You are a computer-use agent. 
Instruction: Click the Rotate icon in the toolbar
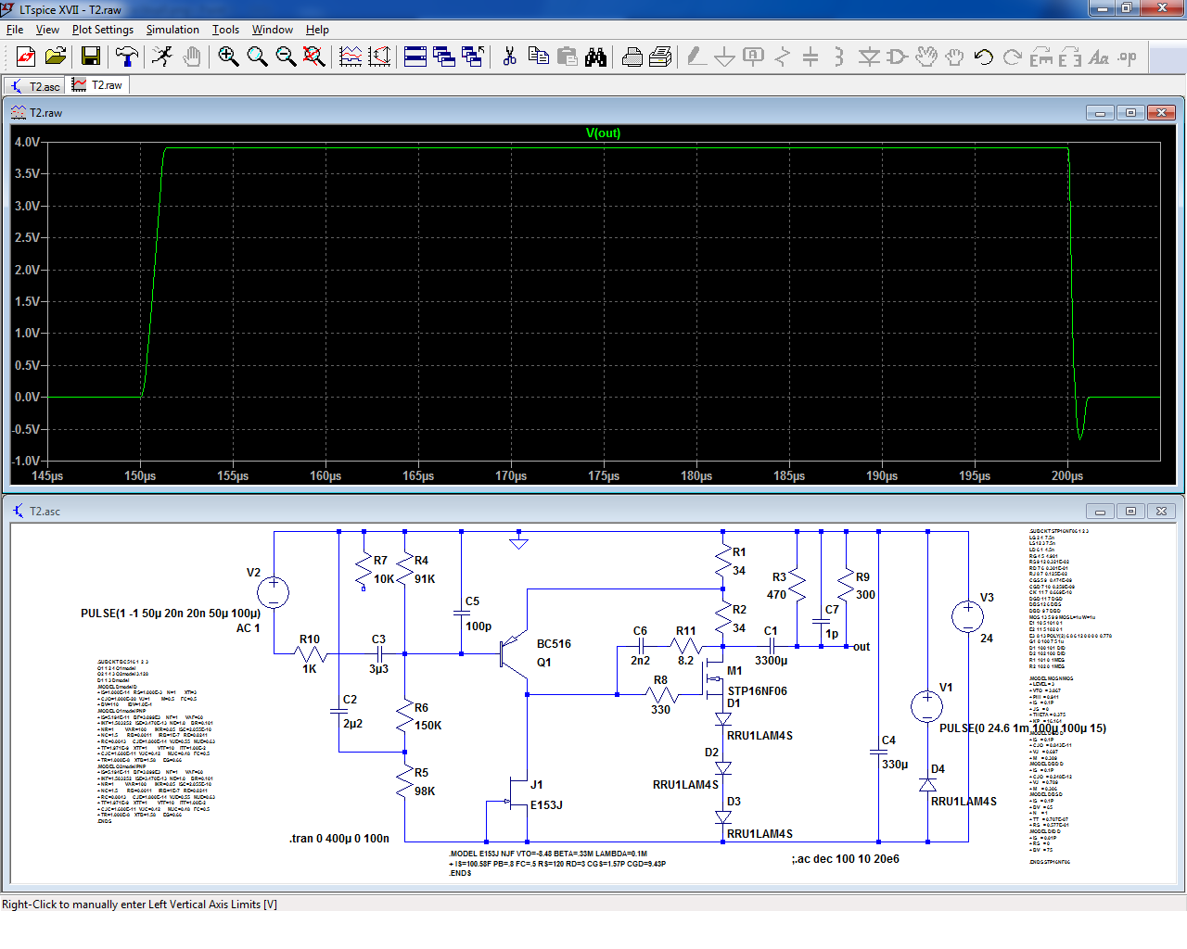1041,57
